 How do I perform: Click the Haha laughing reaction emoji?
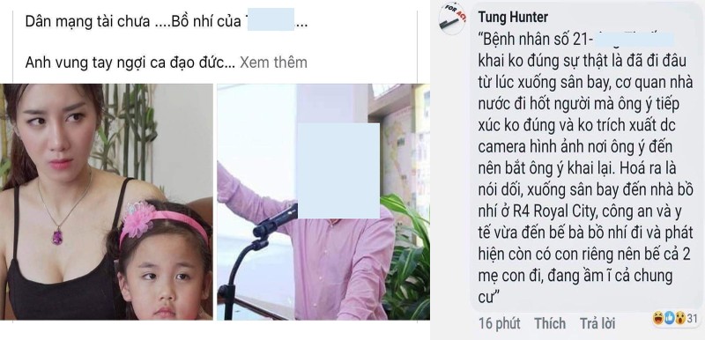pos(657,318)
